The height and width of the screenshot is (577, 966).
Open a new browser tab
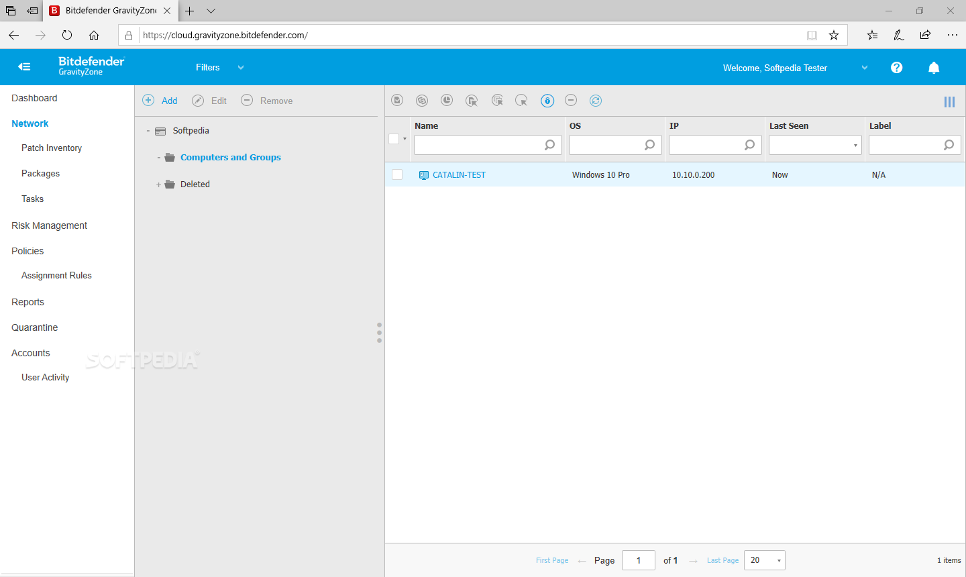pyautogui.click(x=190, y=11)
